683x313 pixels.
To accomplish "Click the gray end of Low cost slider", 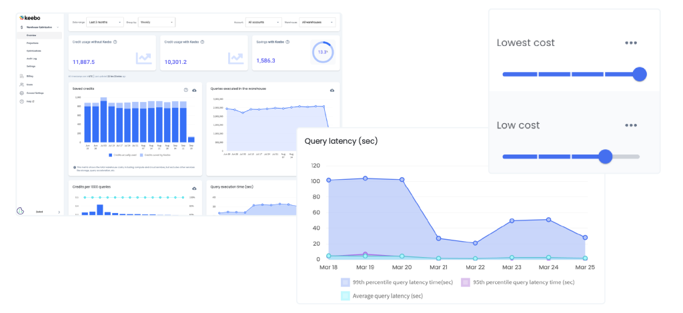I will point(626,156).
